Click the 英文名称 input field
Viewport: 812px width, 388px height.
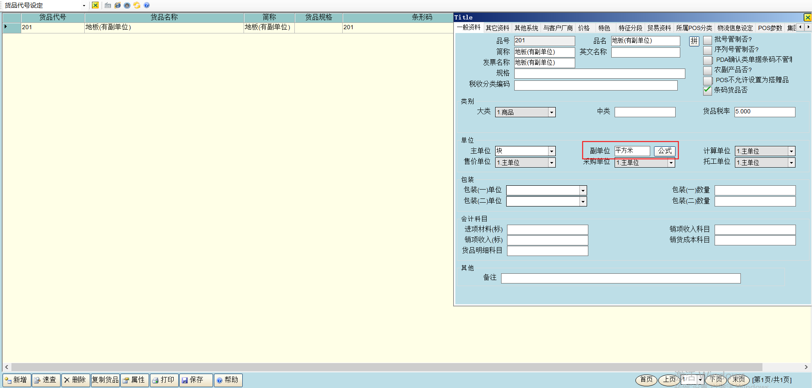[x=646, y=52]
